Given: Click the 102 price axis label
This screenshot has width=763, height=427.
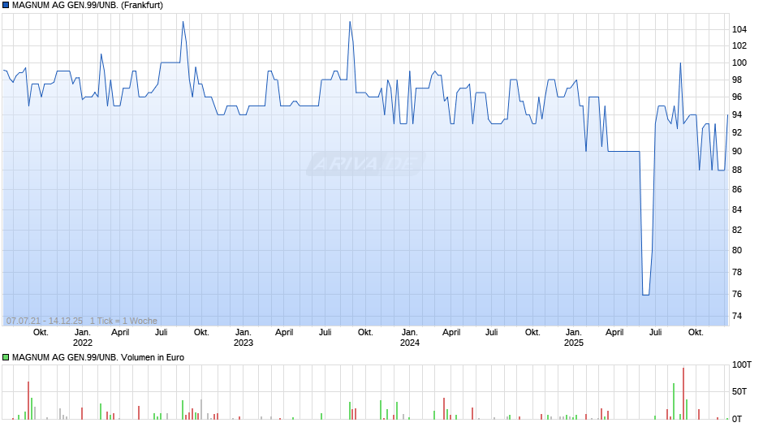Looking at the screenshot, I should 739,45.
